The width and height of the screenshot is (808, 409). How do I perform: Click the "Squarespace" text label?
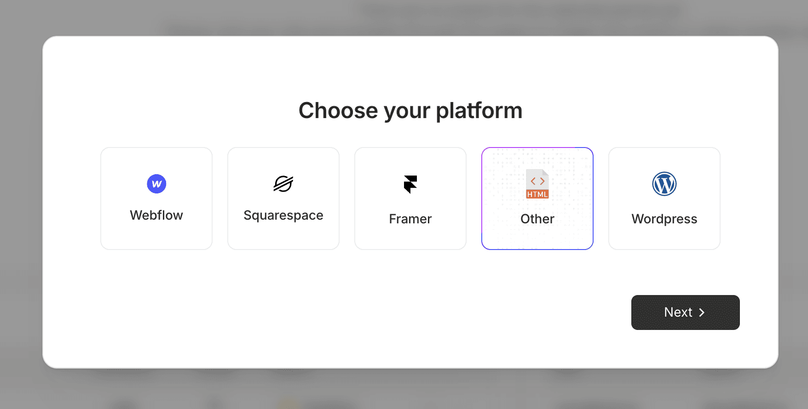[283, 215]
